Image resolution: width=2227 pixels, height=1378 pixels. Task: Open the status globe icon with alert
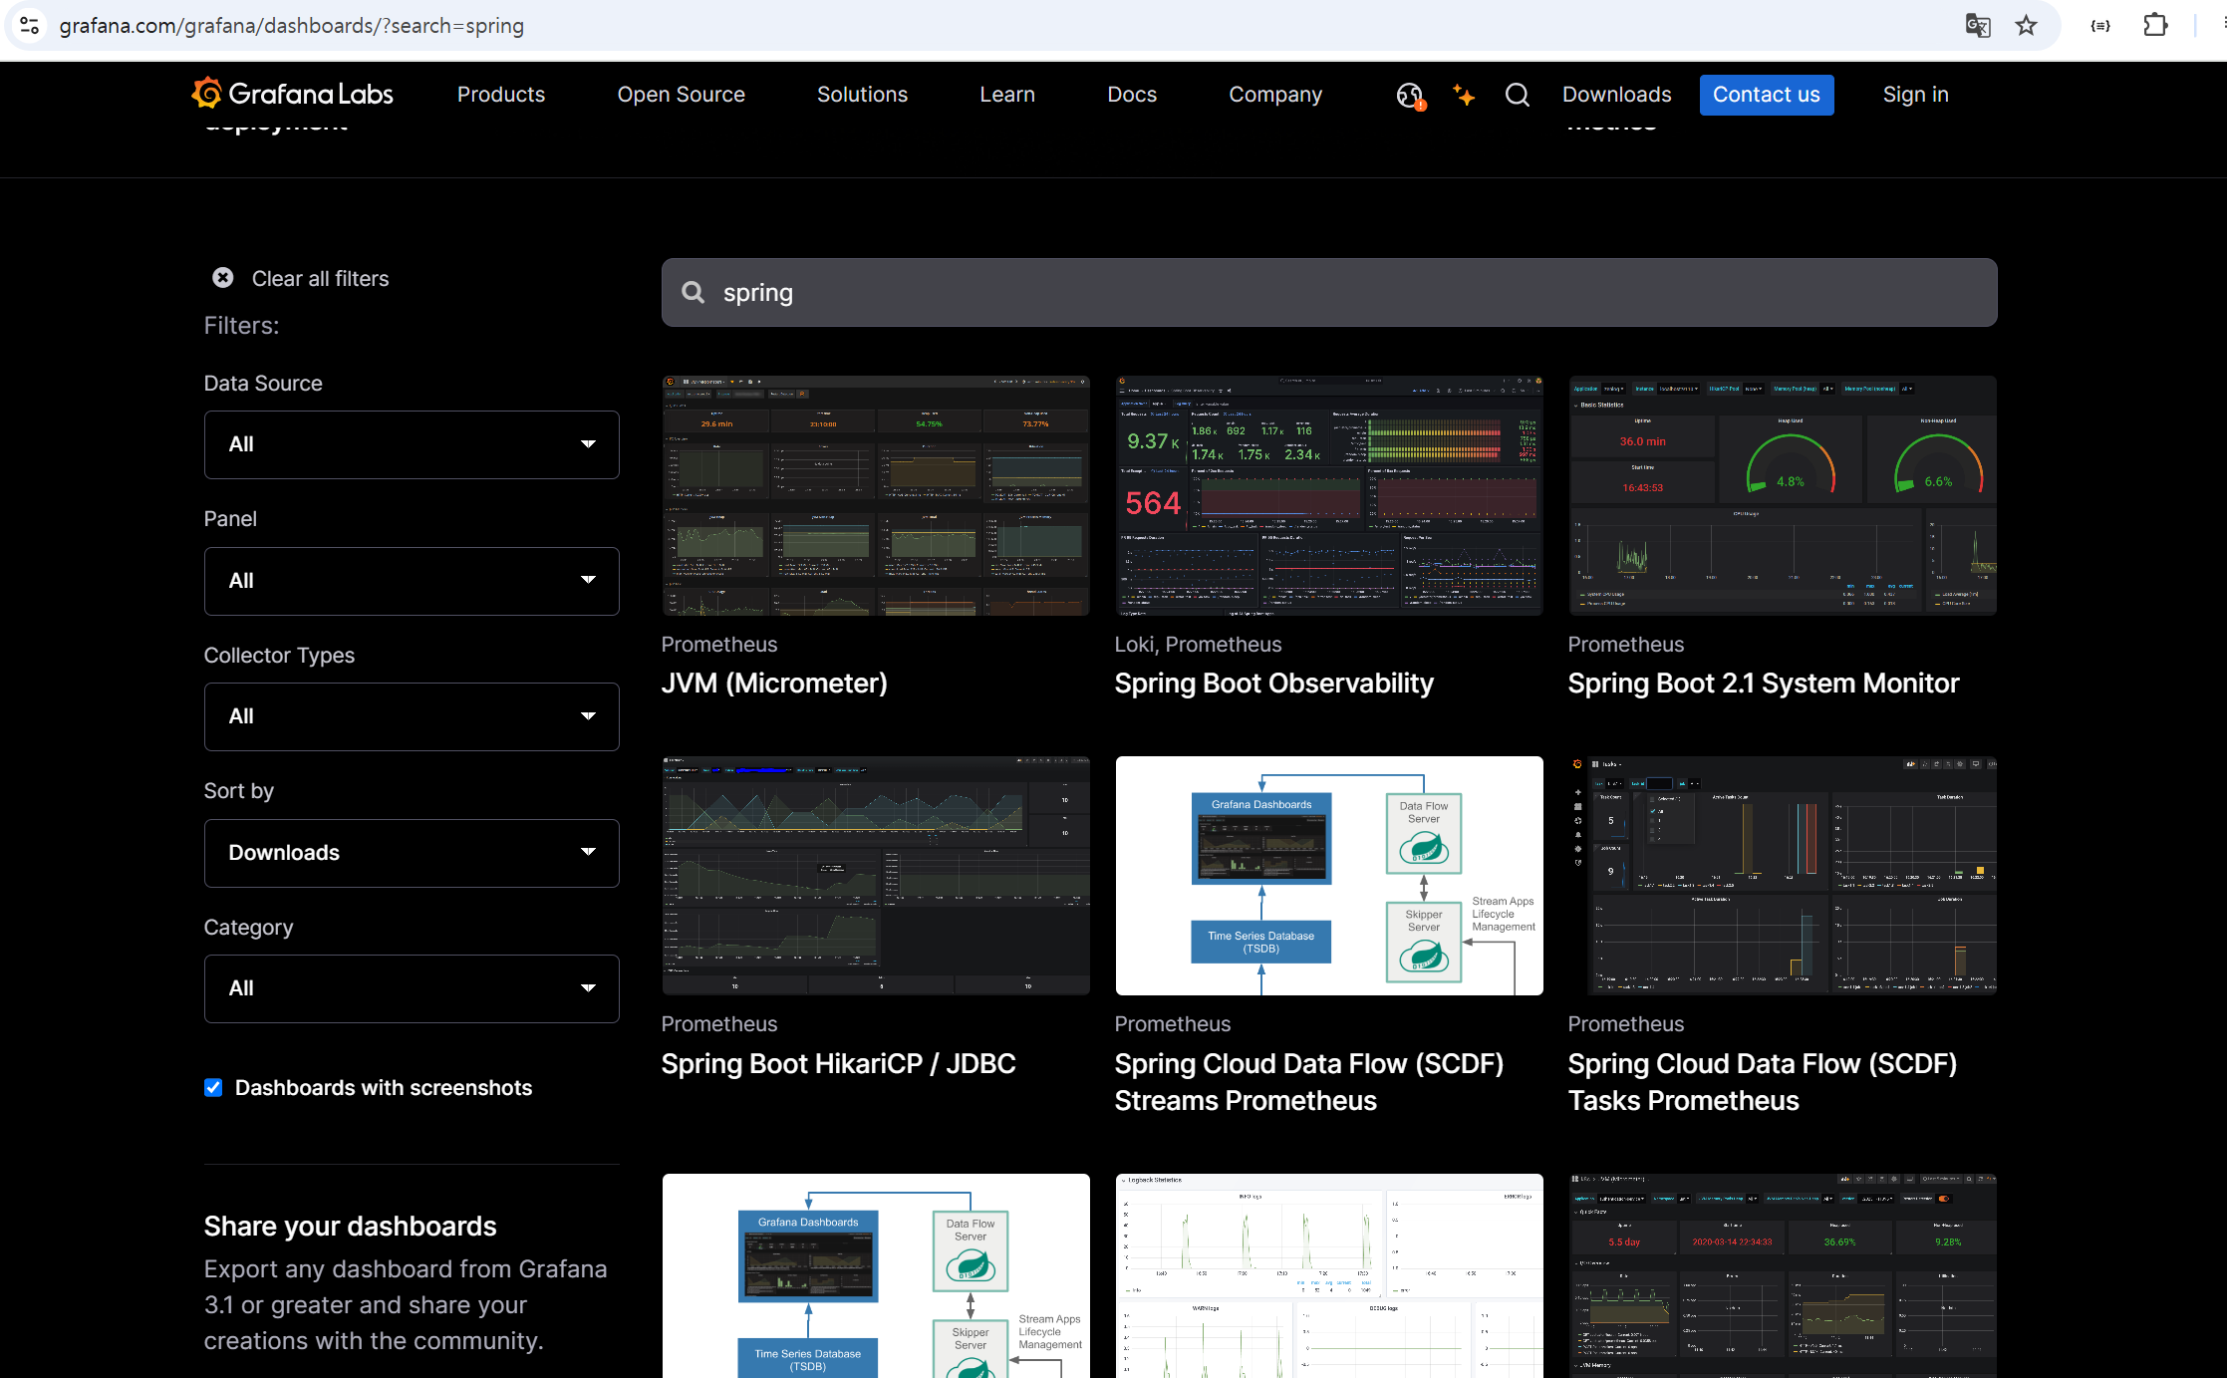point(1410,96)
